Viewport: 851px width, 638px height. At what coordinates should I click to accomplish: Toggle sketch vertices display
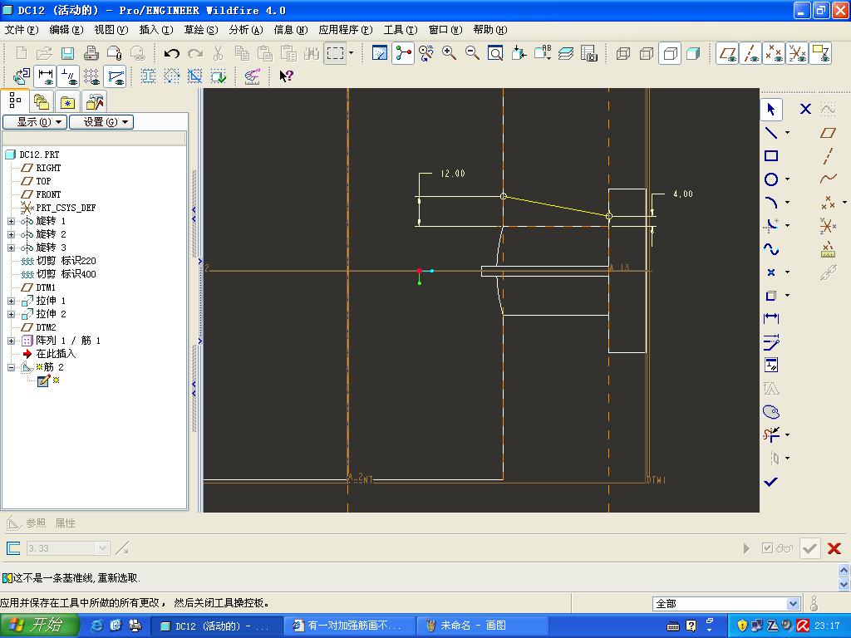115,76
